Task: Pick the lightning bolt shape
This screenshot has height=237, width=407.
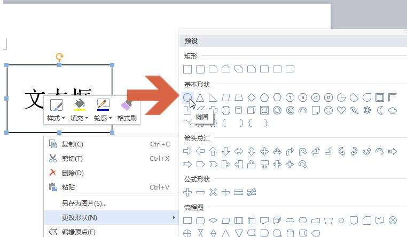Action: point(354,110)
